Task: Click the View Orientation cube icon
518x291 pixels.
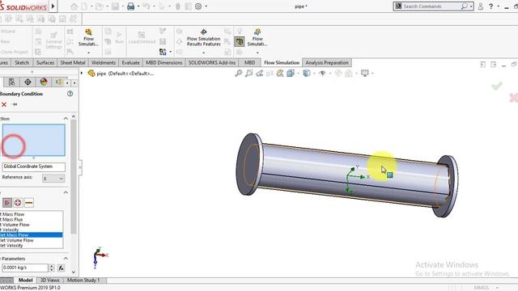Action: point(291,74)
